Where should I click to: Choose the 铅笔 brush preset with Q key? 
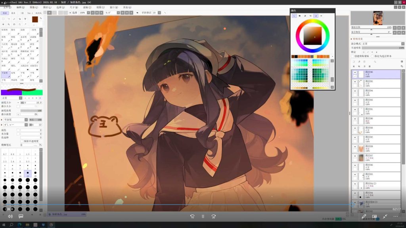tap(6, 38)
